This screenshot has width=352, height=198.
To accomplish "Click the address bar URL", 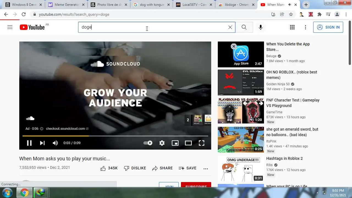I will coord(74,14).
